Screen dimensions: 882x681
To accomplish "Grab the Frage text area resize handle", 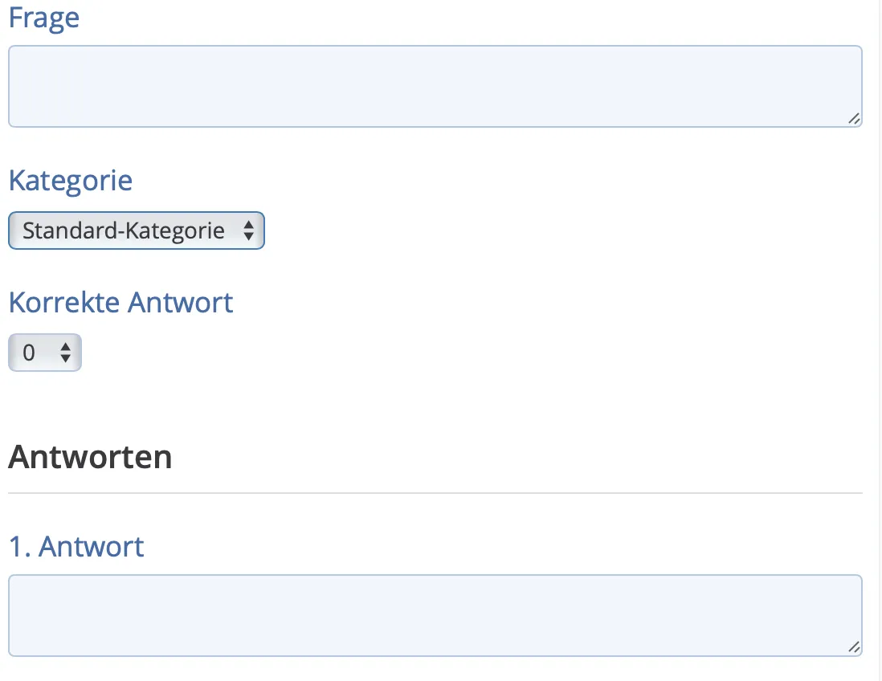I will click(x=854, y=119).
